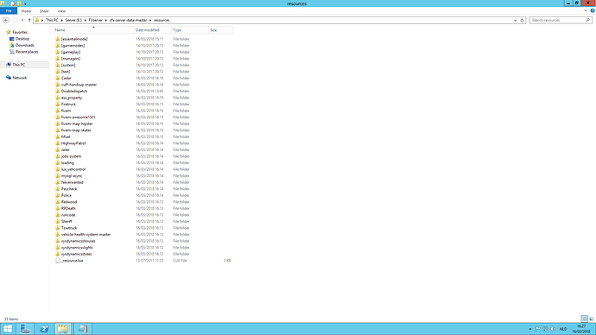
Task: Click the FXServer breadcrumb segment
Action: pyautogui.click(x=96, y=20)
